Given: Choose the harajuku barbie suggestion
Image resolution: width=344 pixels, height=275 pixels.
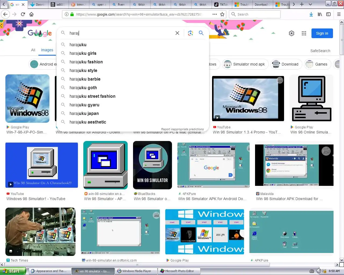Looking at the screenshot, I should pyautogui.click(x=133, y=79).
